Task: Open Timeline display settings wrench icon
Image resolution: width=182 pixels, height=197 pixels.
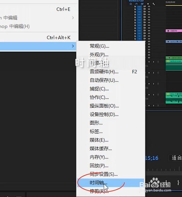Action: pyautogui.click(x=154, y=4)
